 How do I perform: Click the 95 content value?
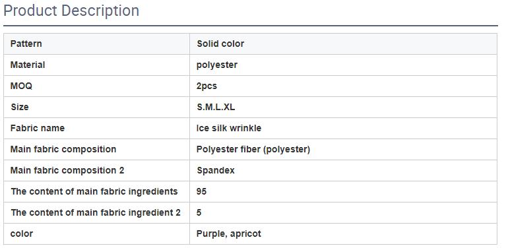201,191
